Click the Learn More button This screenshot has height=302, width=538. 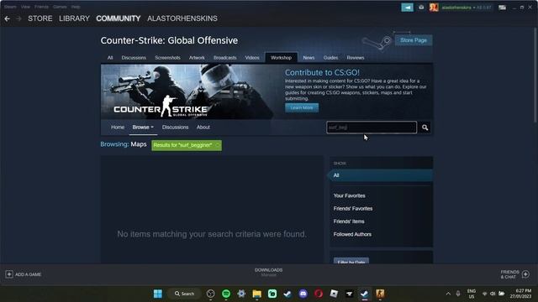coord(302,107)
